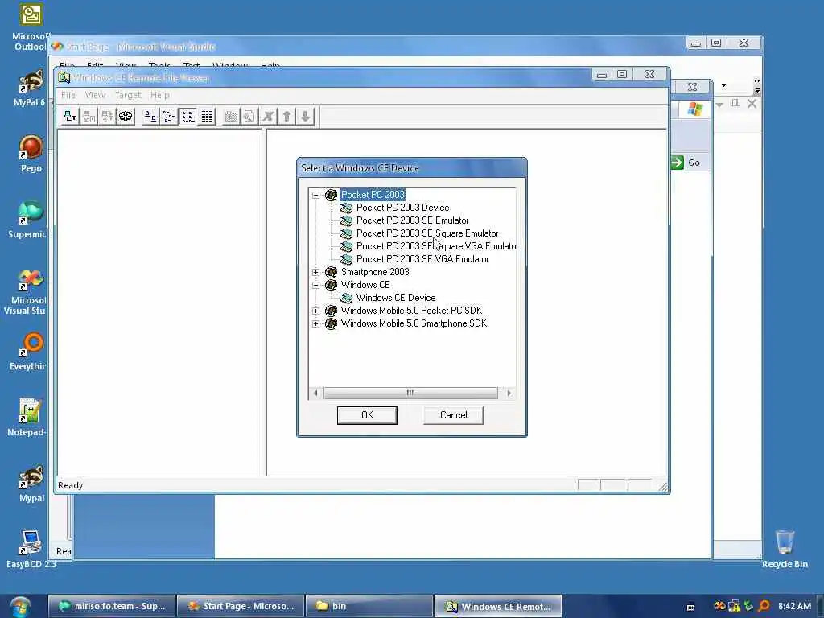Viewport: 824px width, 618px height.
Task: Collapse the Pocket PC 2003 tree node
Action: (x=315, y=195)
